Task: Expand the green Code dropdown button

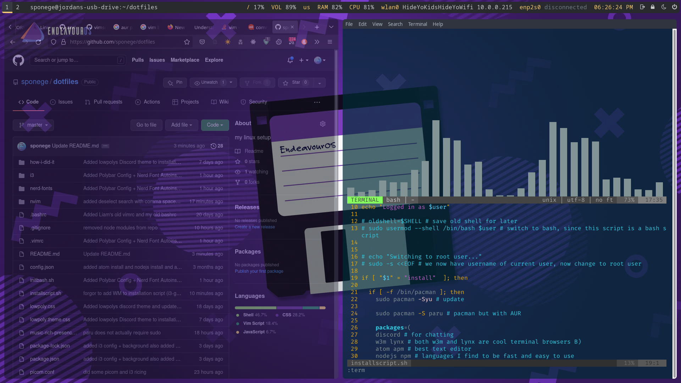Action: coord(215,125)
